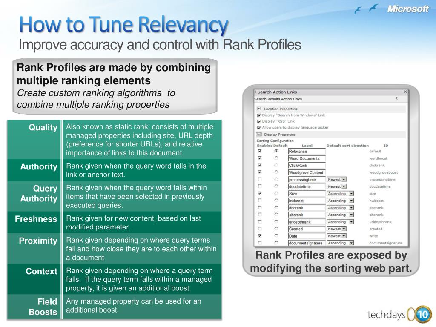436x327 pixels.
Task: Disable the ClickRank enabled checkbox
Action: [x=260, y=165]
